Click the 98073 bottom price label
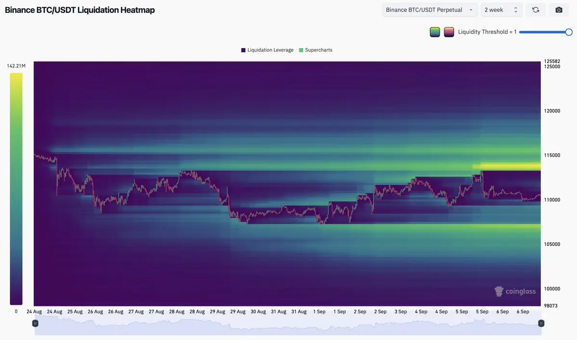This screenshot has width=577, height=340. tap(551, 306)
